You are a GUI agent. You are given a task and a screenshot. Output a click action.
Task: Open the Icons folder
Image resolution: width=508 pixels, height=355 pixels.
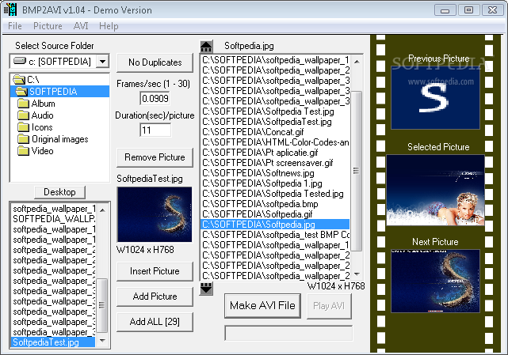click(x=35, y=127)
